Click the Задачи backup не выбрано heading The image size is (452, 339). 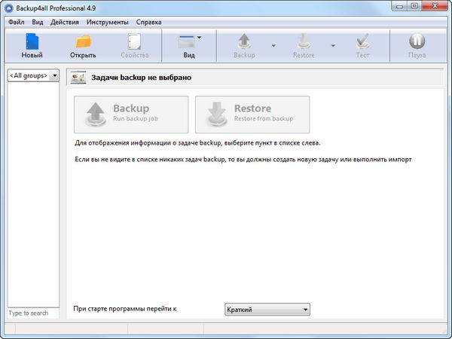141,78
